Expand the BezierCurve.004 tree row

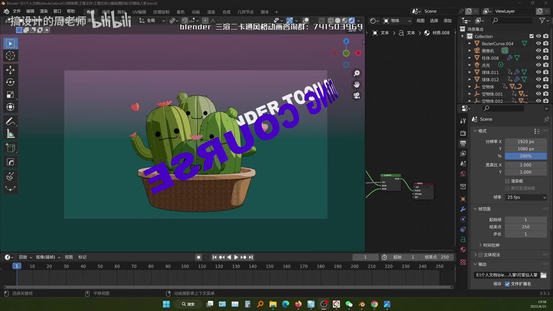[x=470, y=44]
